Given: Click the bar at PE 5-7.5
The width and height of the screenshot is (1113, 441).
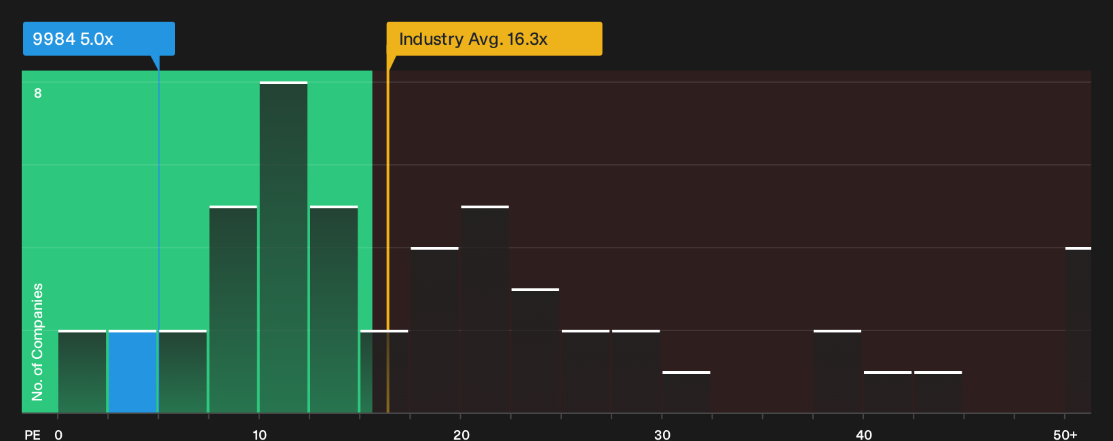Looking at the screenshot, I should (x=183, y=372).
